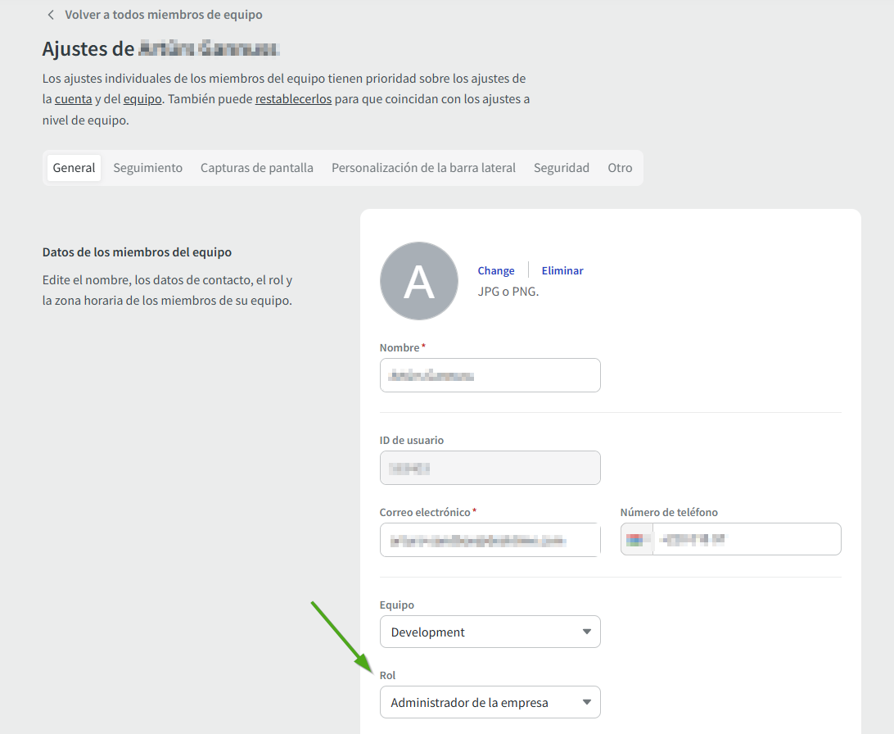
Task: Follow the underlined 'equipo' link in description
Action: [x=142, y=99]
